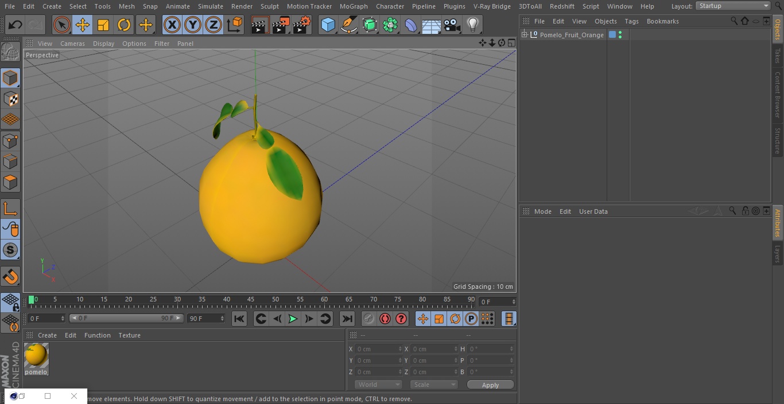Toggle parameter keyframe recording (P)
Screen dimensions: 784x404
471,319
